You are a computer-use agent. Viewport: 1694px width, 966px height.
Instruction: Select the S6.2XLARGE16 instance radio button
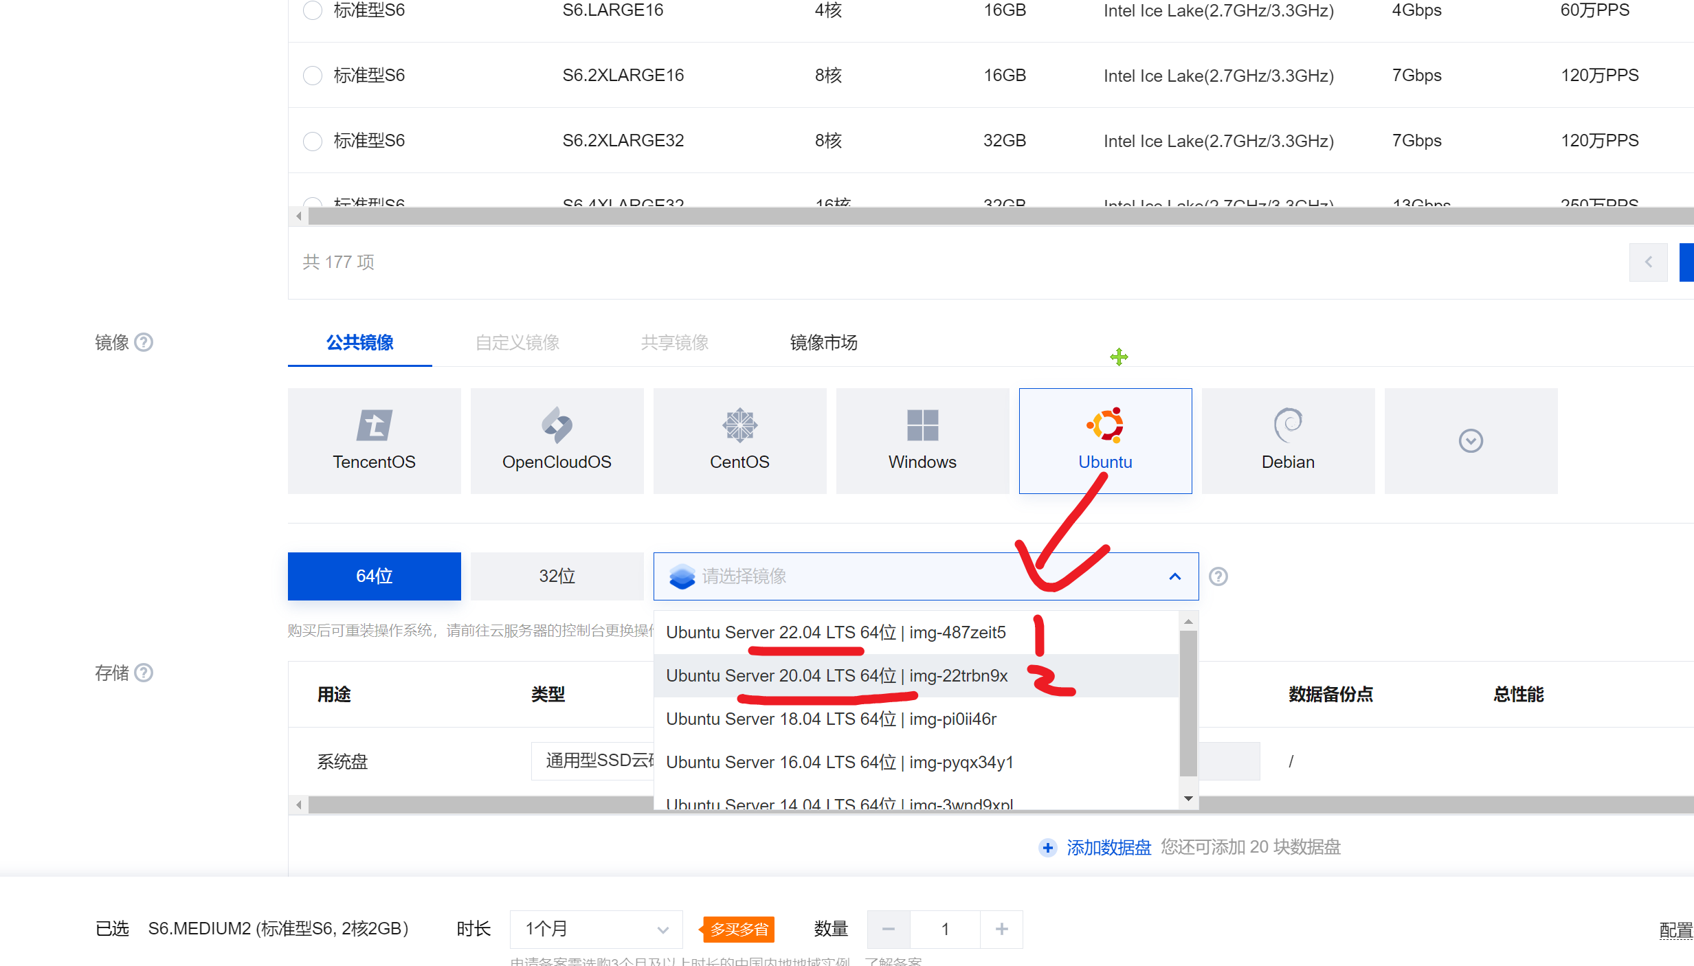[313, 75]
